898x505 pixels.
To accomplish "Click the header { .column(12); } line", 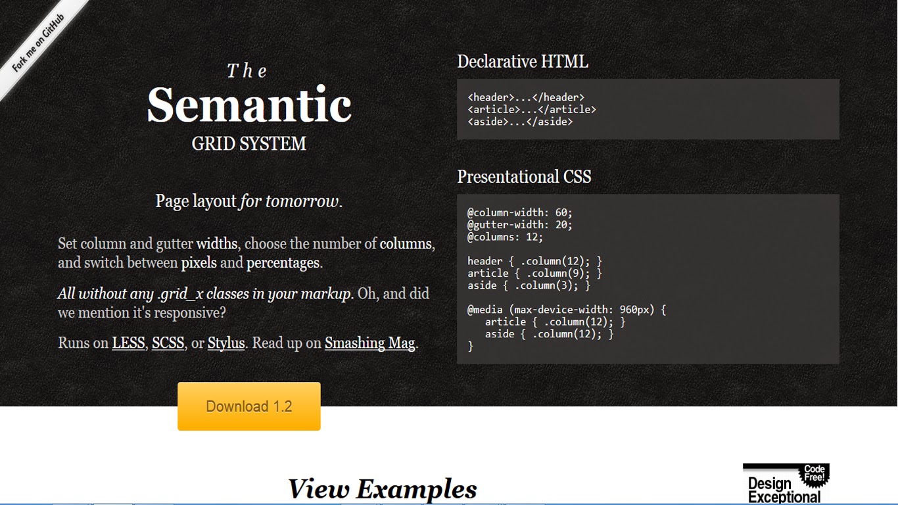I will (535, 261).
